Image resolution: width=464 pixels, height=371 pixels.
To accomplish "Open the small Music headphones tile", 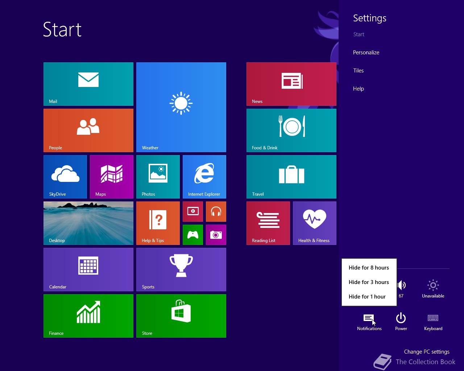I will tap(216, 212).
